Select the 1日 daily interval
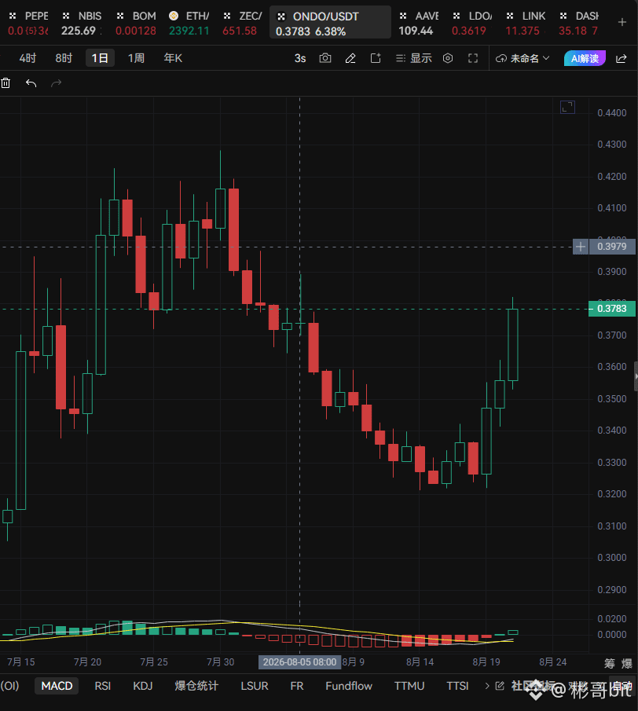 click(x=100, y=58)
